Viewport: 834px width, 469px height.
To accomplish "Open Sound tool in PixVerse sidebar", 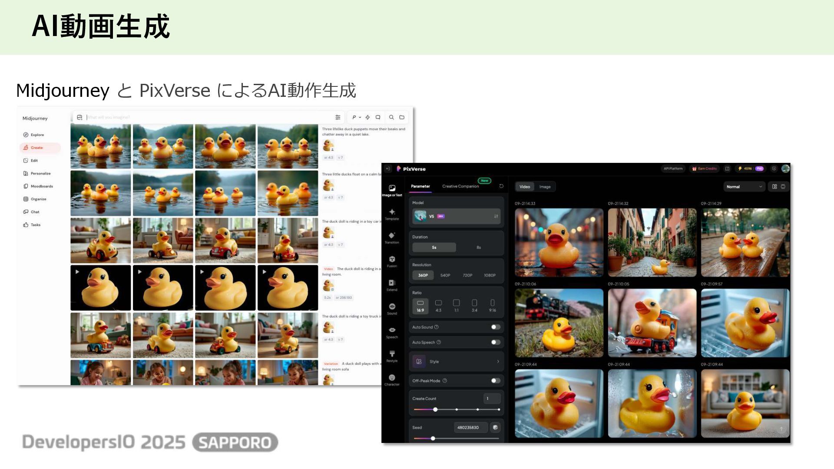I will tap(392, 309).
